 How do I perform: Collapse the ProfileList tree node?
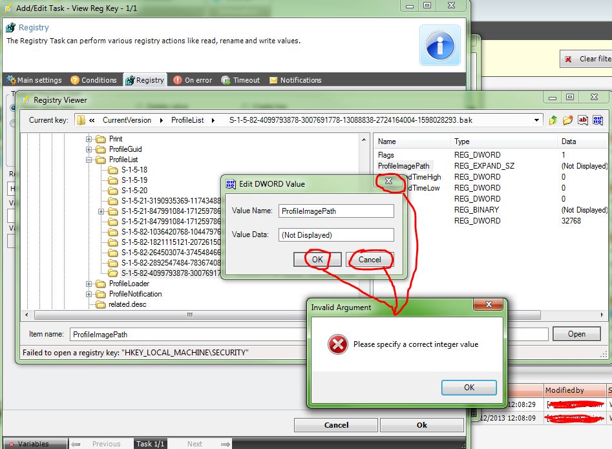pos(89,160)
